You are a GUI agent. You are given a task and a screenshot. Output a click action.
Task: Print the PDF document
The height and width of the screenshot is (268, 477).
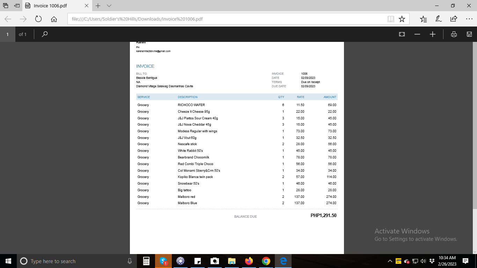coord(454,34)
